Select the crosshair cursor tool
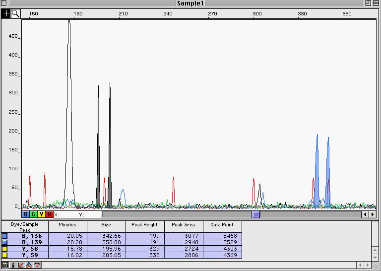The image size is (381, 271). [x=6, y=13]
